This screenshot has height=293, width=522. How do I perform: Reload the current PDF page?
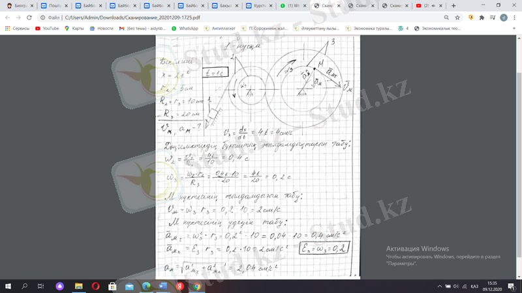(x=29, y=18)
